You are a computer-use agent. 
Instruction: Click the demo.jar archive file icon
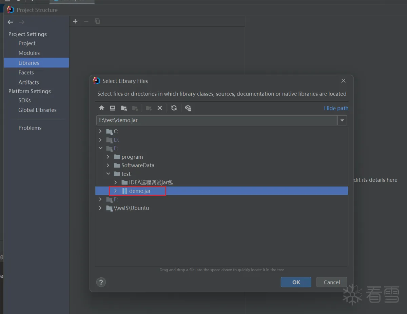point(124,191)
